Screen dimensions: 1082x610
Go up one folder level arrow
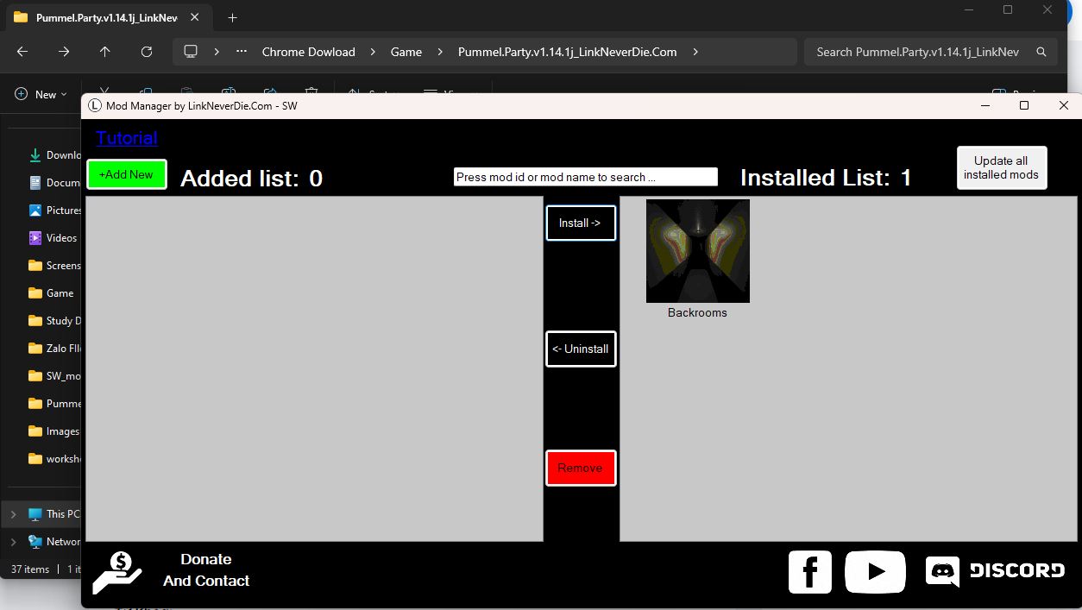[105, 52]
